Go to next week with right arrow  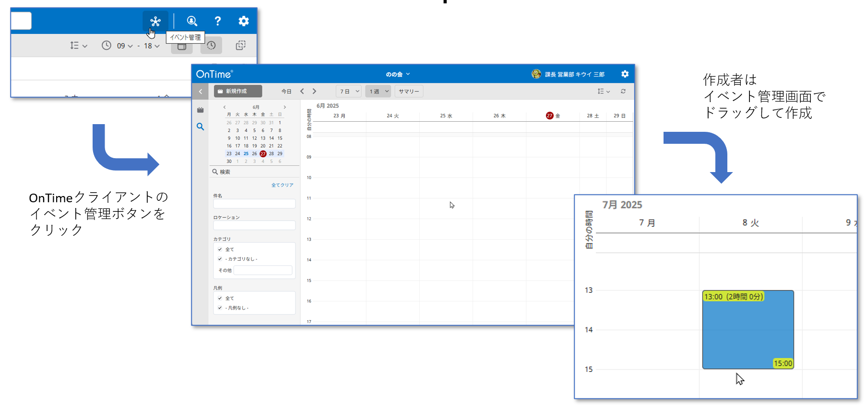(x=314, y=91)
